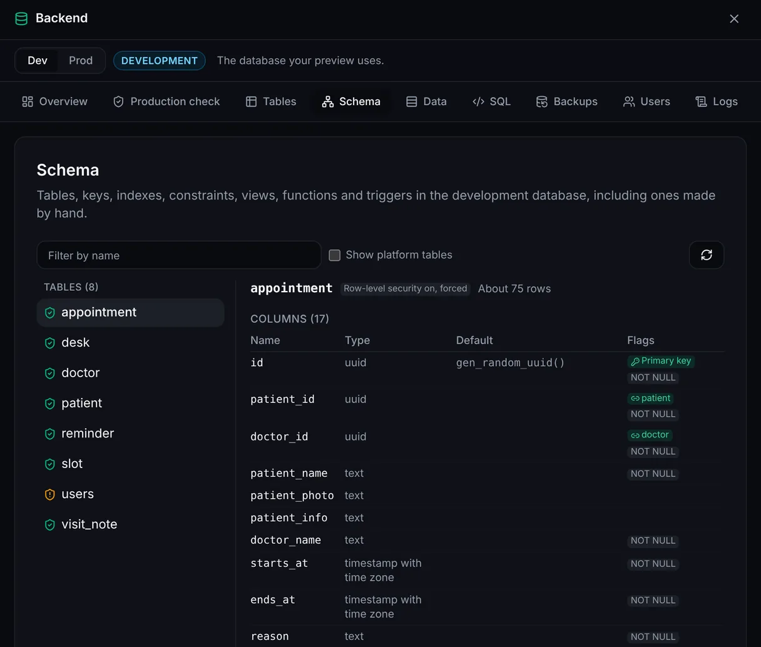Click the doctor table shield icon
The width and height of the screenshot is (761, 647).
(x=50, y=374)
